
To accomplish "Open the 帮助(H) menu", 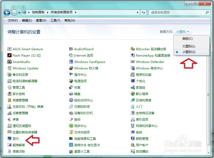I will click(x=70, y=20).
